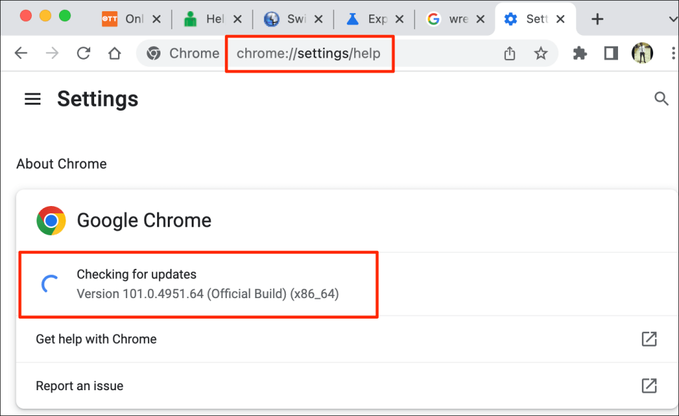Click the back navigation arrow
The height and width of the screenshot is (416, 679).
click(x=21, y=53)
